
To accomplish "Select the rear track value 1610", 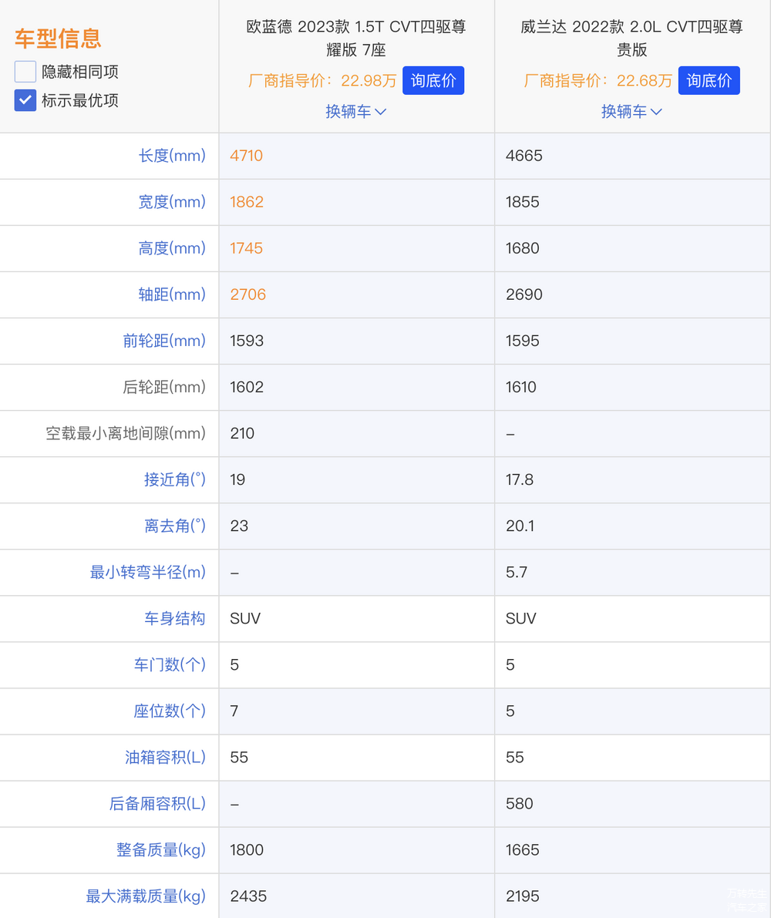I will pyautogui.click(x=521, y=387).
